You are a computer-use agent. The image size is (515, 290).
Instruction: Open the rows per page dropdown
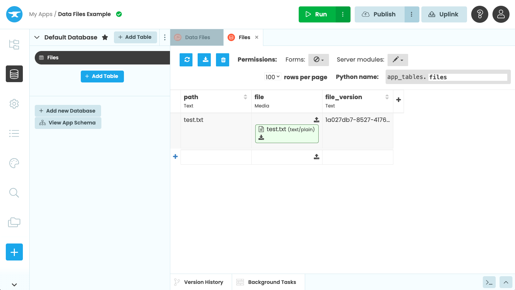tap(272, 77)
